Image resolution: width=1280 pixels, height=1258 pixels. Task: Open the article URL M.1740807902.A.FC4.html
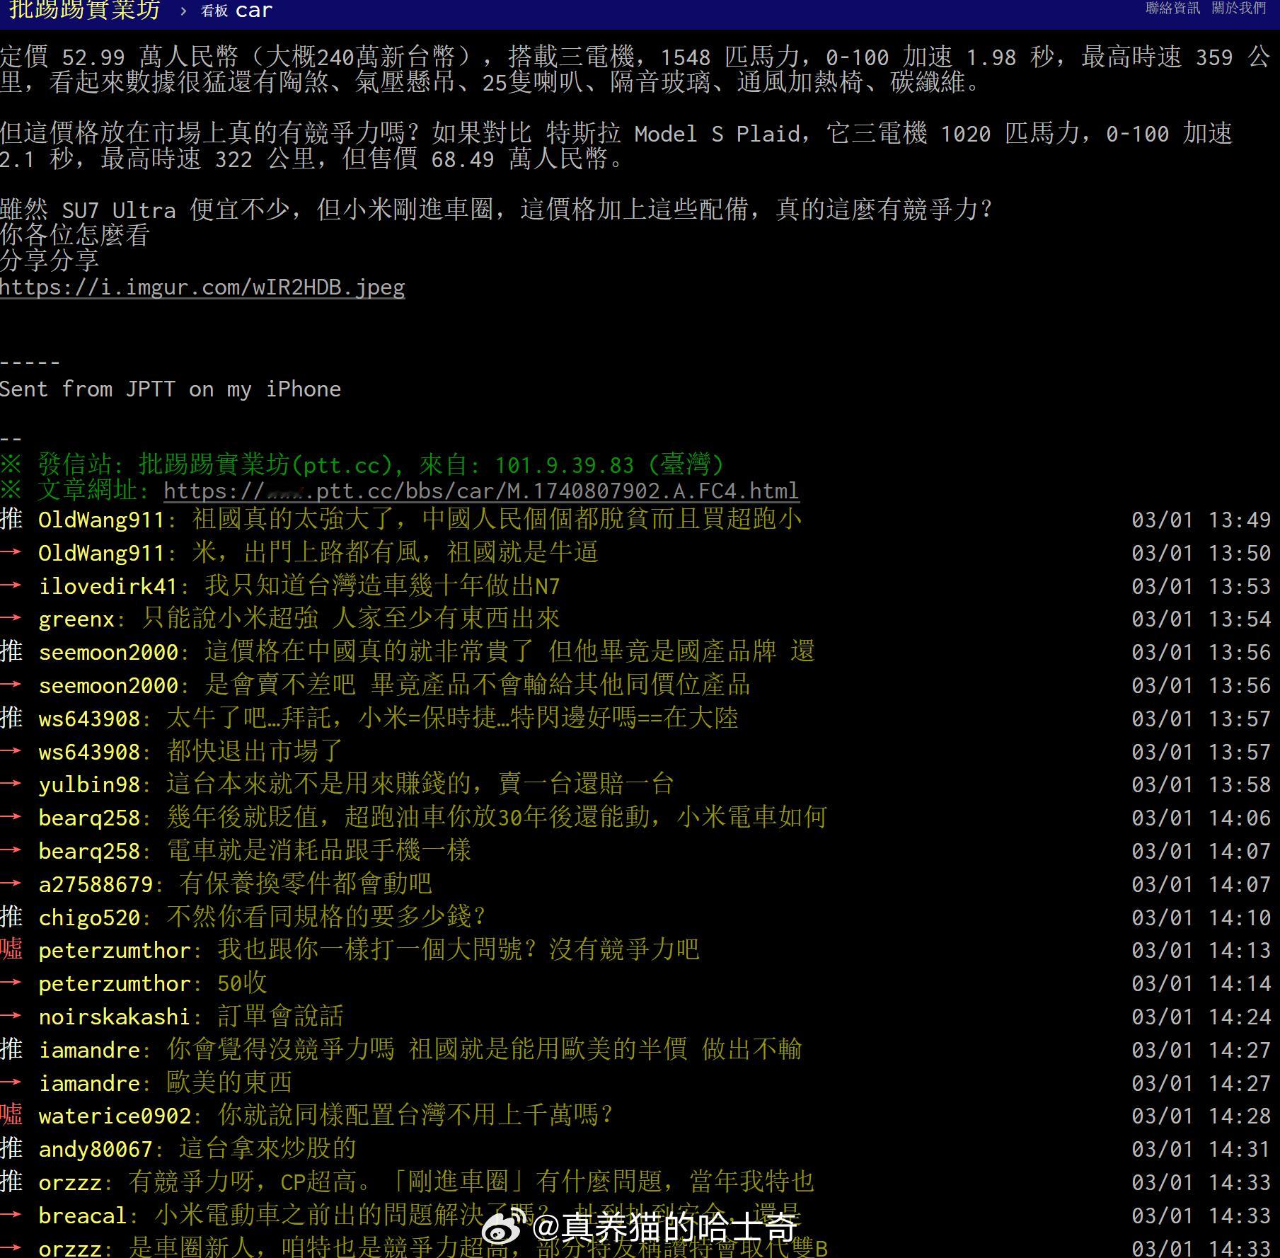pos(481,491)
